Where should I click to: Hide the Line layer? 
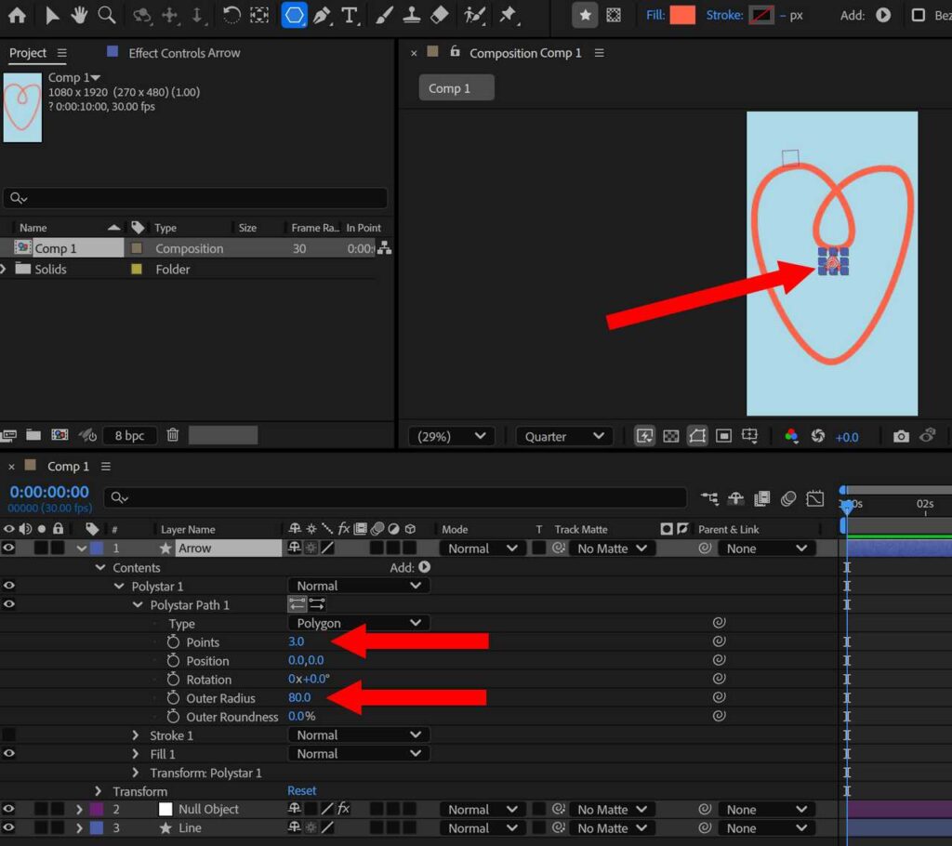(x=8, y=827)
